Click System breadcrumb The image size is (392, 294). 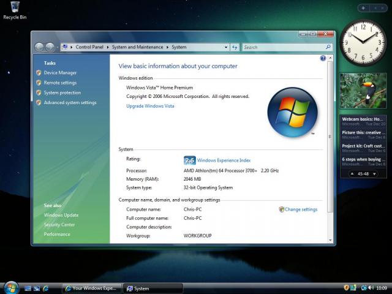179,47
